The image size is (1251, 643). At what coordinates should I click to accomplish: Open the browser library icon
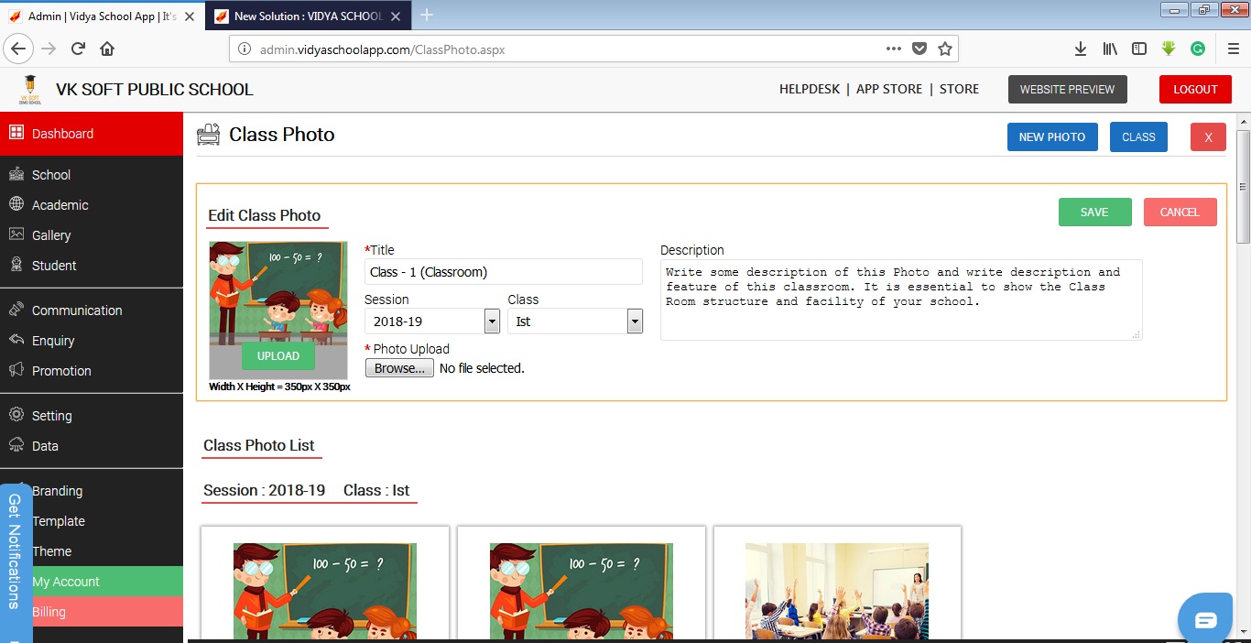tap(1110, 49)
